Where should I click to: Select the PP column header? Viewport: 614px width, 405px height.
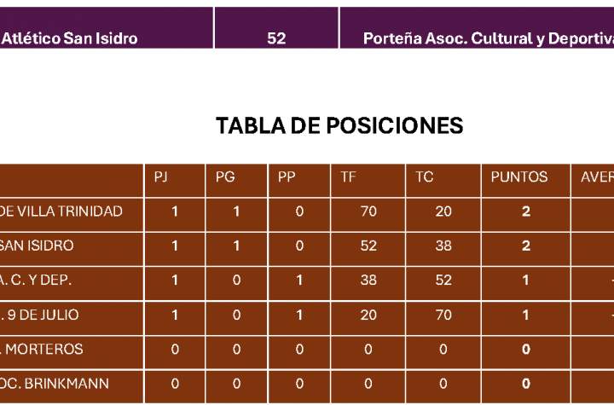pos(299,181)
